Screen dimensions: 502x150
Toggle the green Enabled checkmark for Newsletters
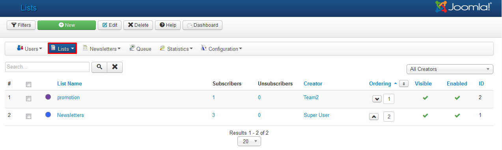[x=457, y=115]
